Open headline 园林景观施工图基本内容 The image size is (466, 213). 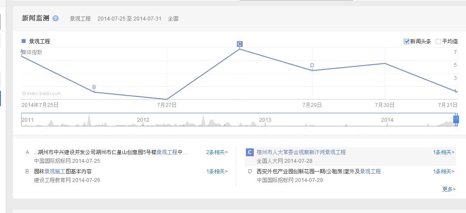tap(63, 171)
